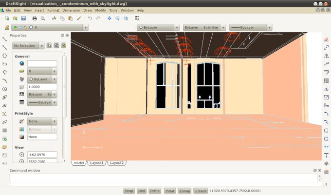The image size is (331, 195).
Task: Click the Zoom window icon
Action: [118, 19]
